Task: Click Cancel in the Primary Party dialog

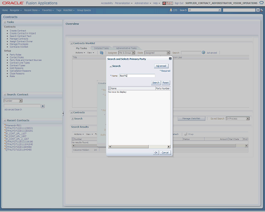Action: pyautogui.click(x=165, y=153)
